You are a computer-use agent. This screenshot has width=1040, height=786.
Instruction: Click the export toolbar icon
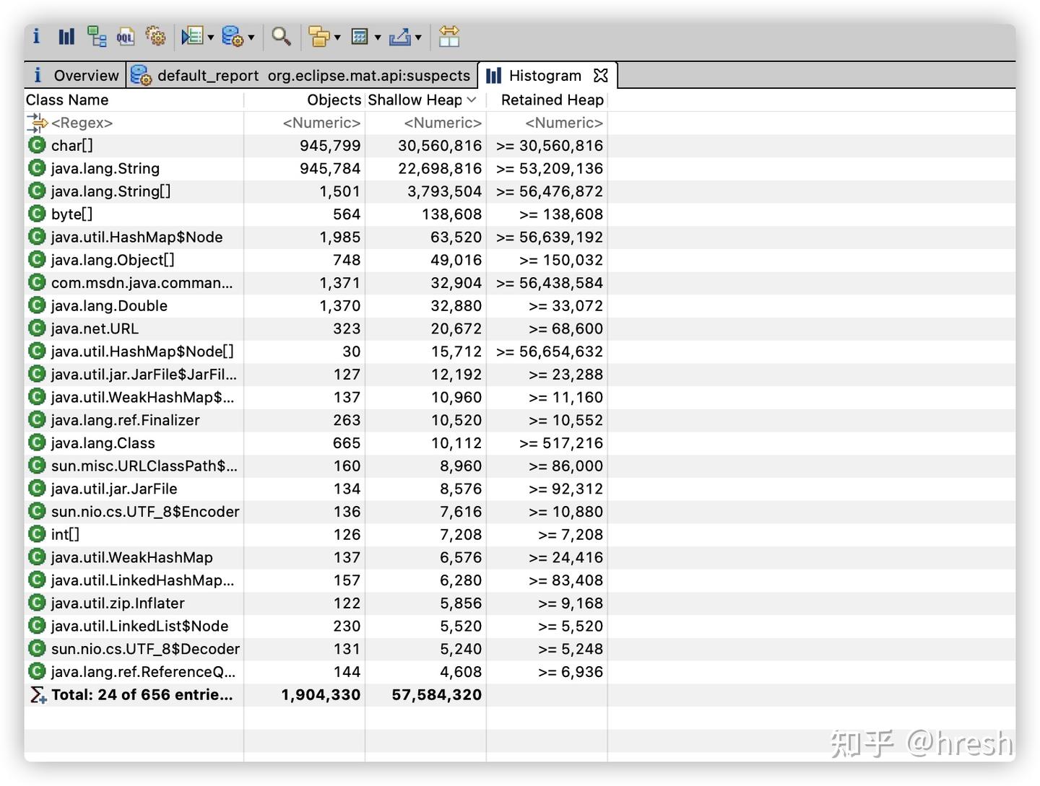[x=399, y=36]
